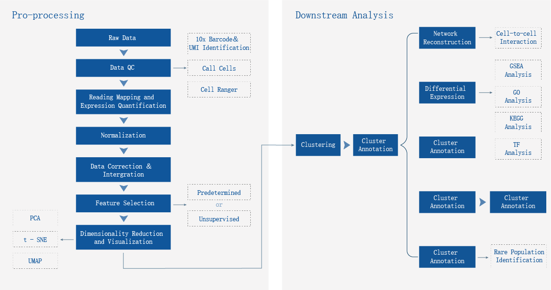Click the KEGG Analysis dashed box
This screenshot has width=551, height=290.
click(x=518, y=122)
